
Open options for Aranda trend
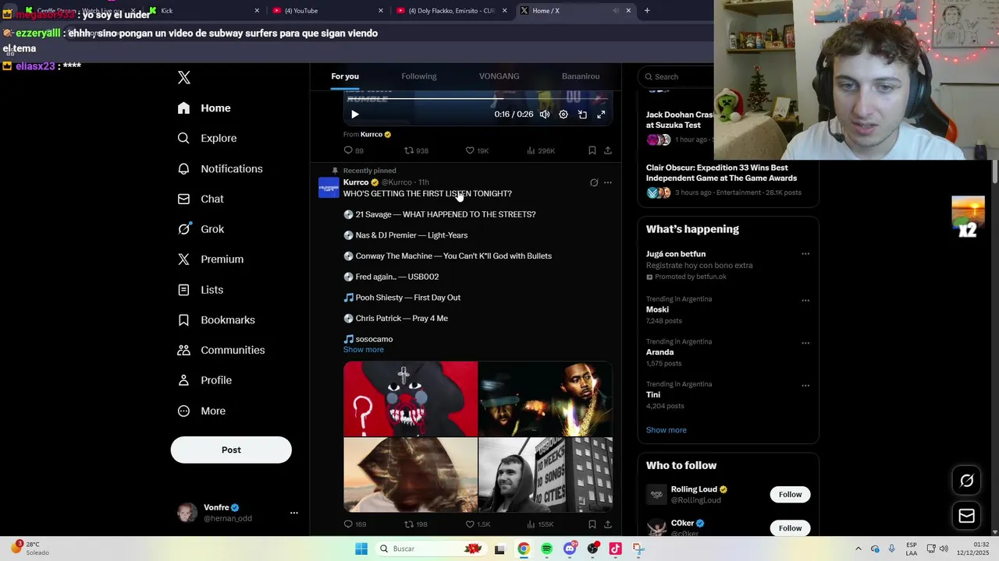pyautogui.click(x=805, y=343)
